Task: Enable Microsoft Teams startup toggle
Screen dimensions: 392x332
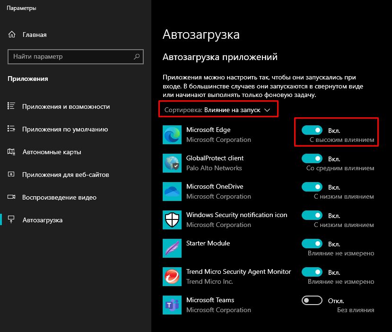Action: coord(312,300)
